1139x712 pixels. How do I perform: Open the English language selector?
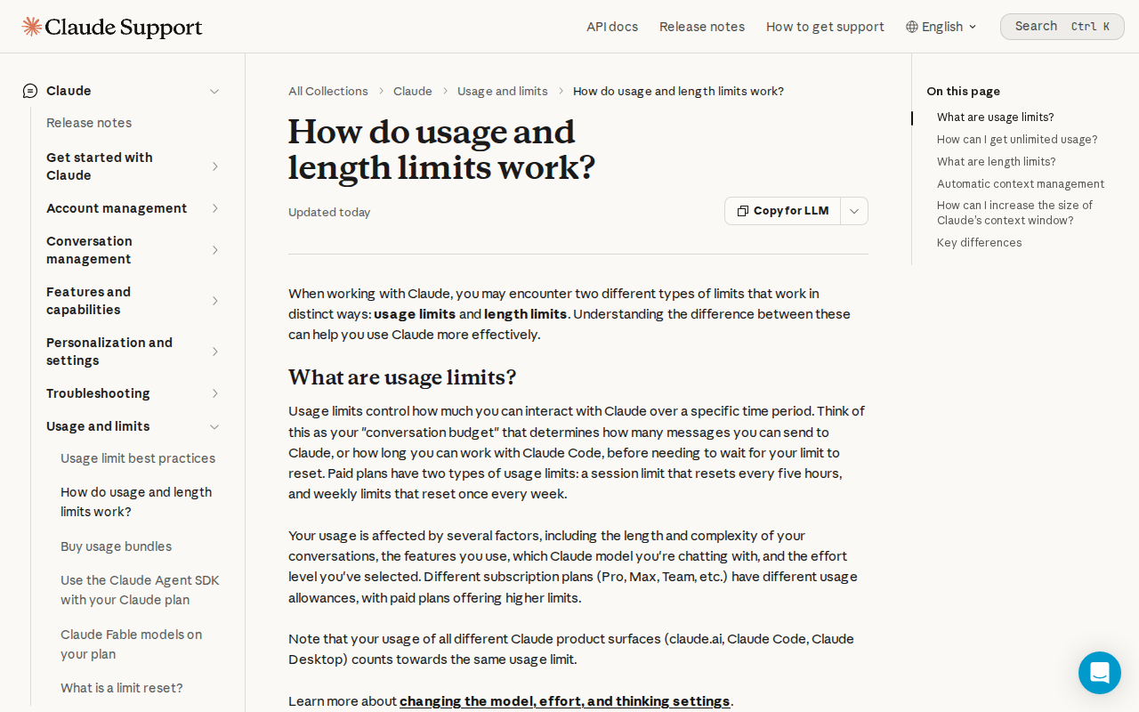(x=941, y=27)
